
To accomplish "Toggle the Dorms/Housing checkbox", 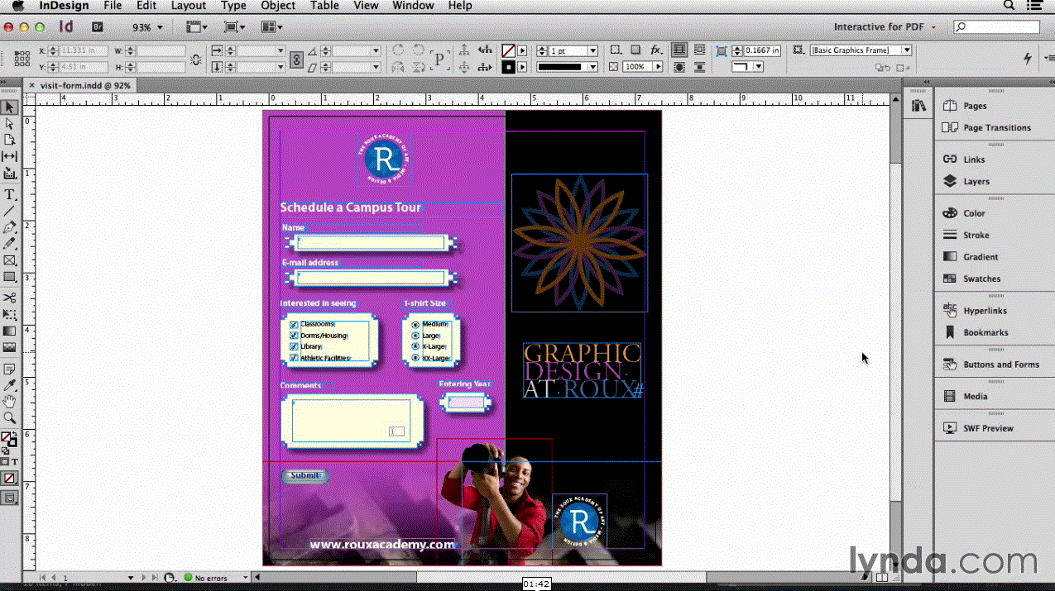I will point(294,336).
